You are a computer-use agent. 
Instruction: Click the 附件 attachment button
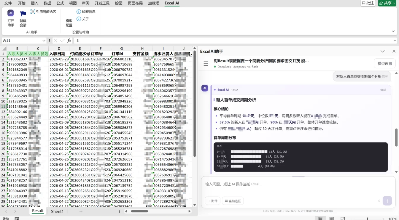tap(212, 201)
